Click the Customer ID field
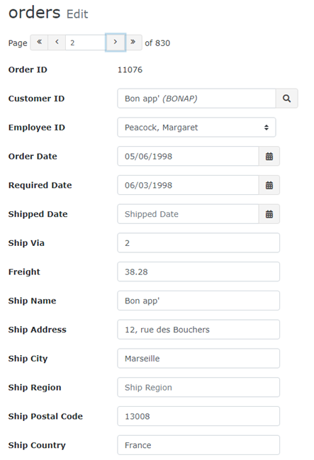The height and width of the screenshot is (460, 314). [x=196, y=99]
